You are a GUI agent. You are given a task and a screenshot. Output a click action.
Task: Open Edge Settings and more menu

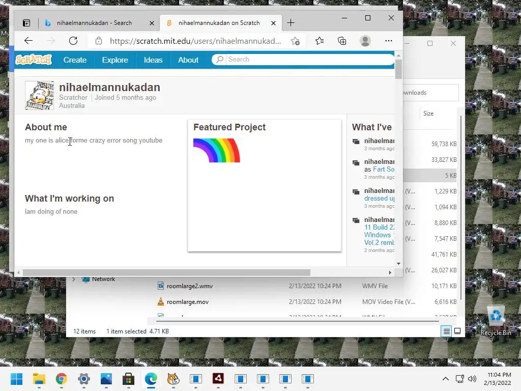388,41
